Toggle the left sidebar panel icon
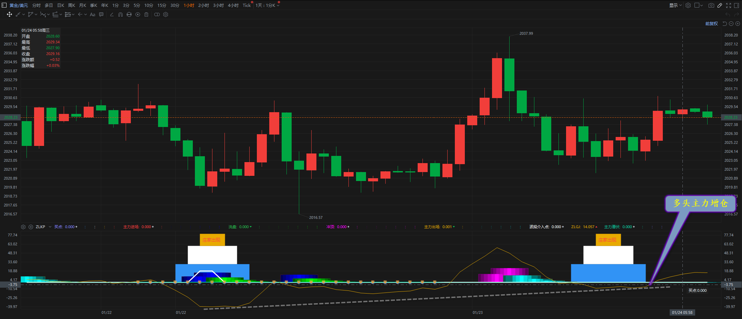Image resolution: width=742 pixels, height=319 pixels. click(4, 5)
